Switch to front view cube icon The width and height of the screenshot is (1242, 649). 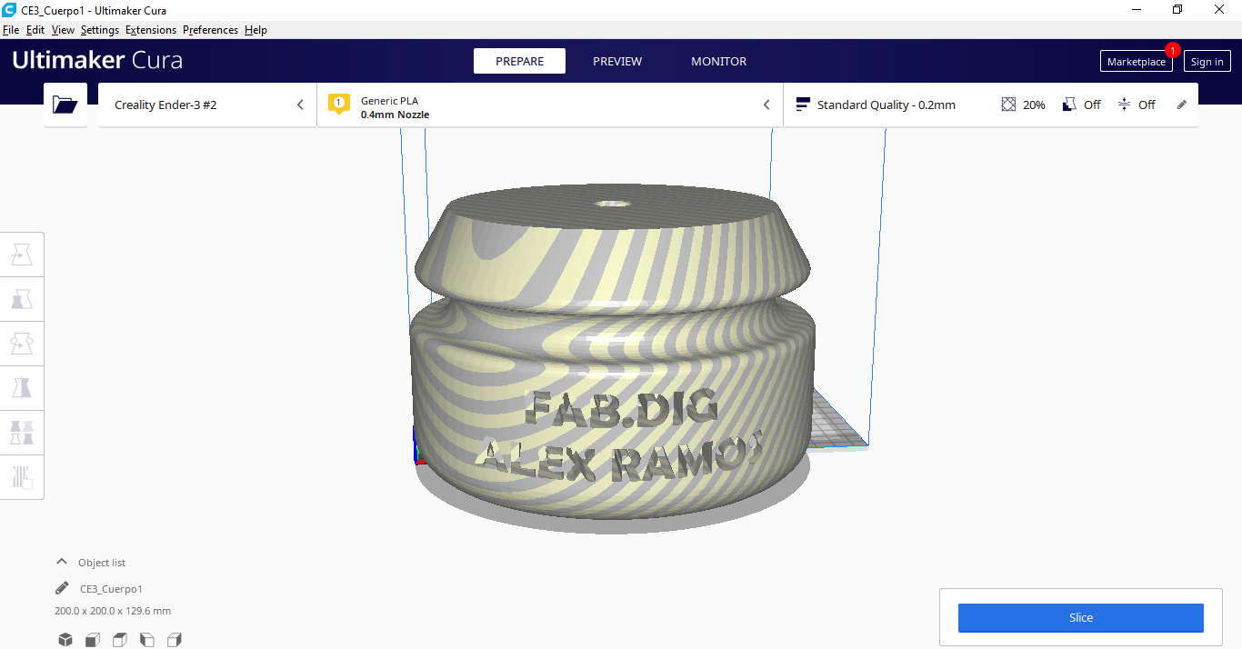[x=93, y=640]
